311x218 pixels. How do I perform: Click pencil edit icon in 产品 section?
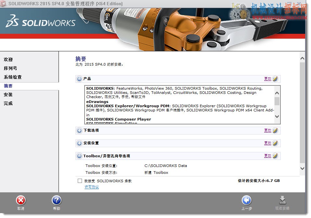coord(275,79)
